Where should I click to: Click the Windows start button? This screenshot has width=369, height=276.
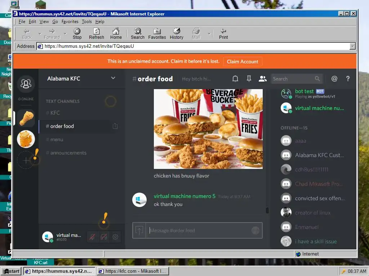tap(11, 271)
